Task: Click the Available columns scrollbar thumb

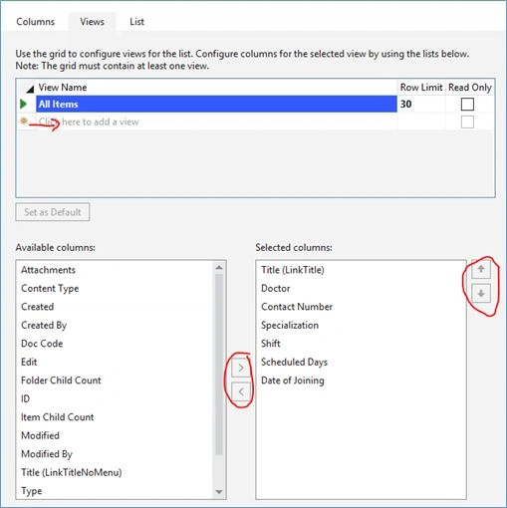Action: click(219, 365)
